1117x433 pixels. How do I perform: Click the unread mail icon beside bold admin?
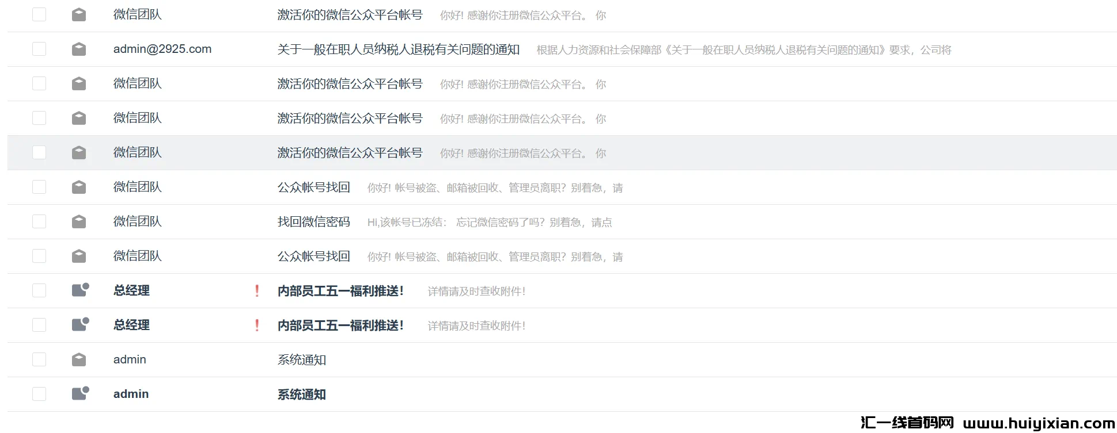[79, 394]
